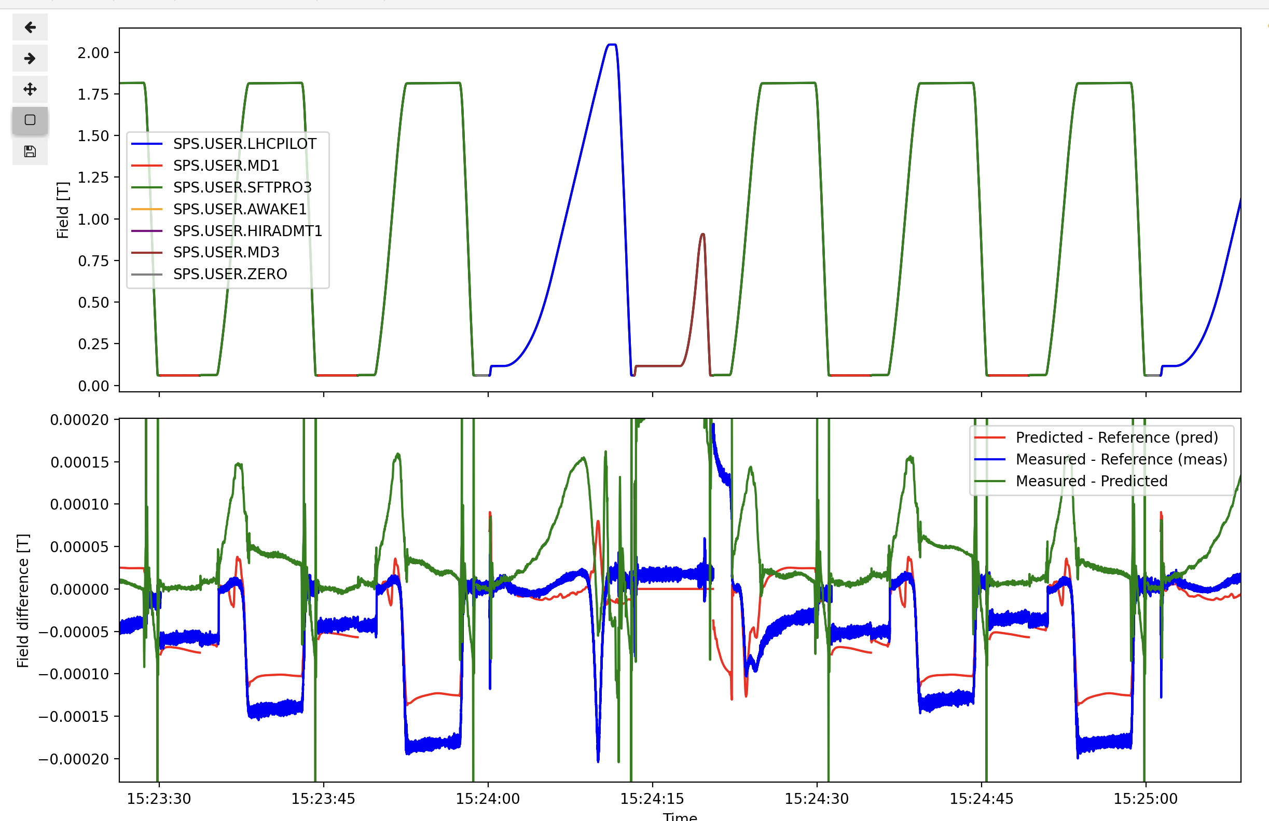
Task: Click the Measured - Predicted legend entry
Action: pos(1091,482)
